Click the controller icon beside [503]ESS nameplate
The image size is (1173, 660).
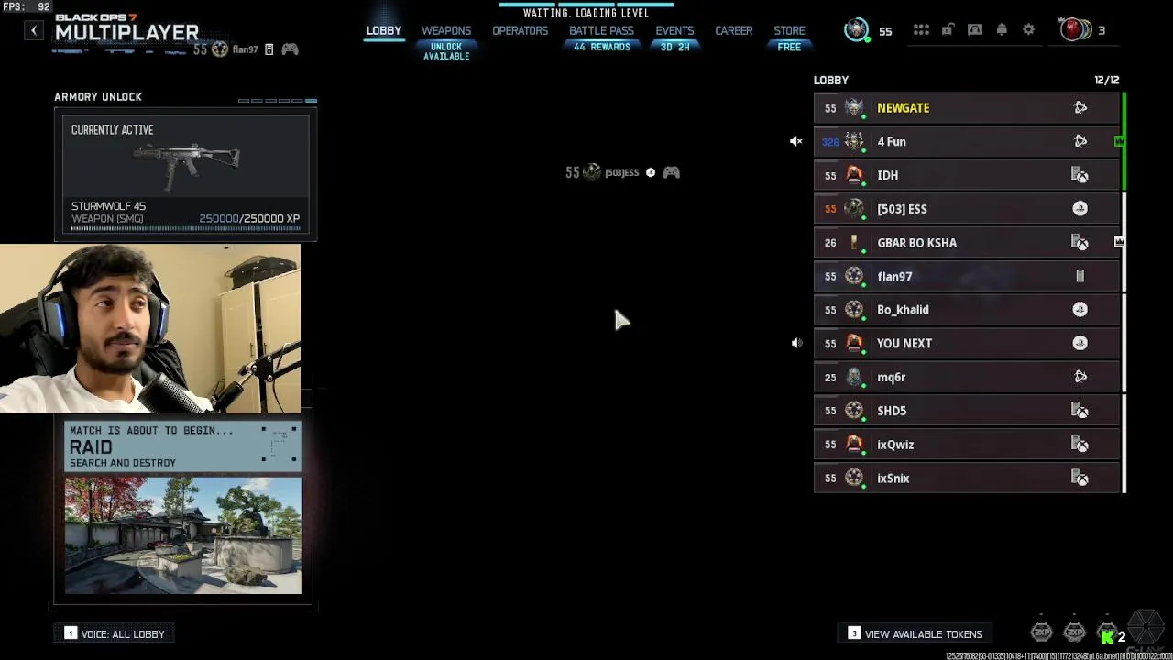pyautogui.click(x=672, y=172)
